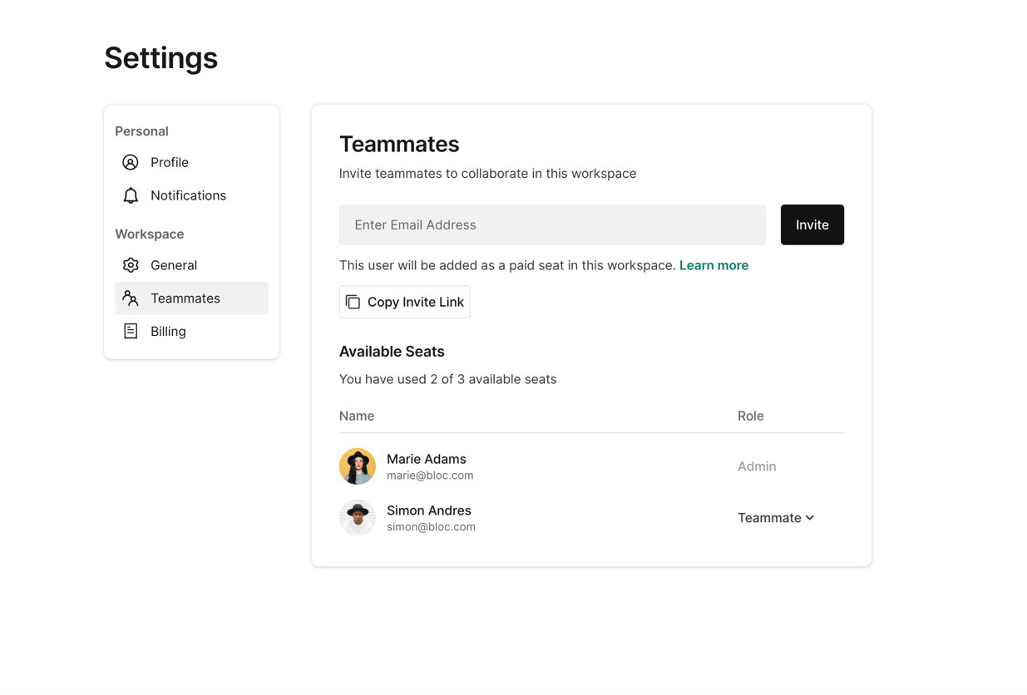The image size is (1027, 695).
Task: Click the Teammates people icon in sidebar
Action: [131, 298]
